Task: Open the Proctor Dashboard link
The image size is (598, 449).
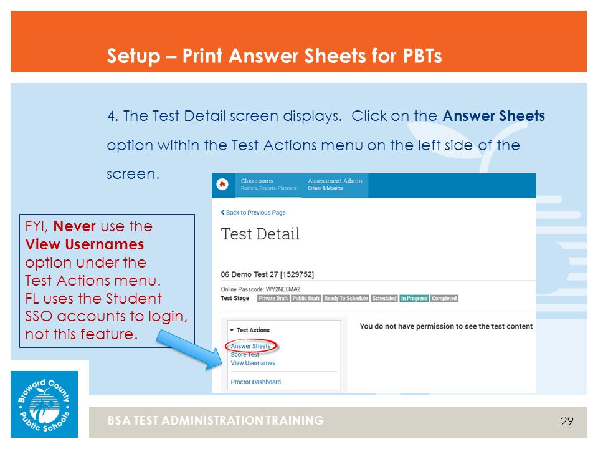Action: tap(255, 382)
